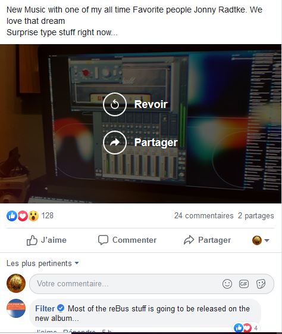
Task: Expand the Les plus pertinents sort dropdown
Action: coord(42,263)
